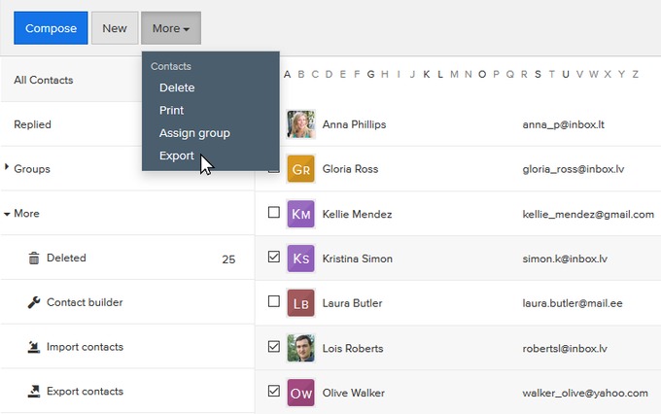The image size is (661, 414).
Task: Open Contact builder
Action: click(85, 302)
